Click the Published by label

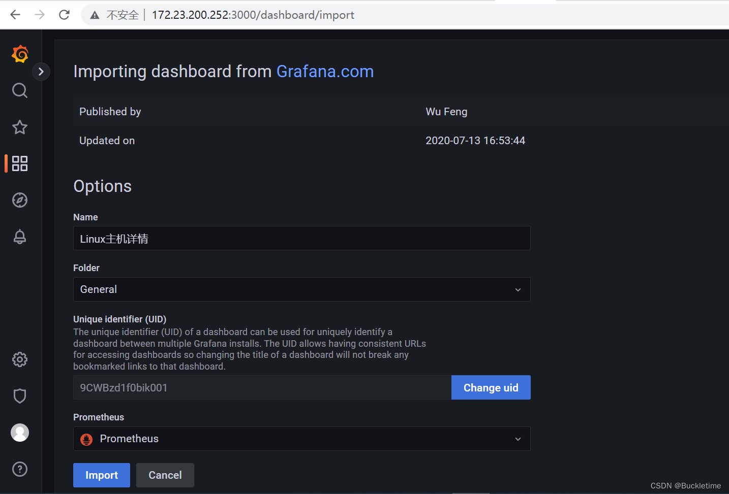point(110,112)
